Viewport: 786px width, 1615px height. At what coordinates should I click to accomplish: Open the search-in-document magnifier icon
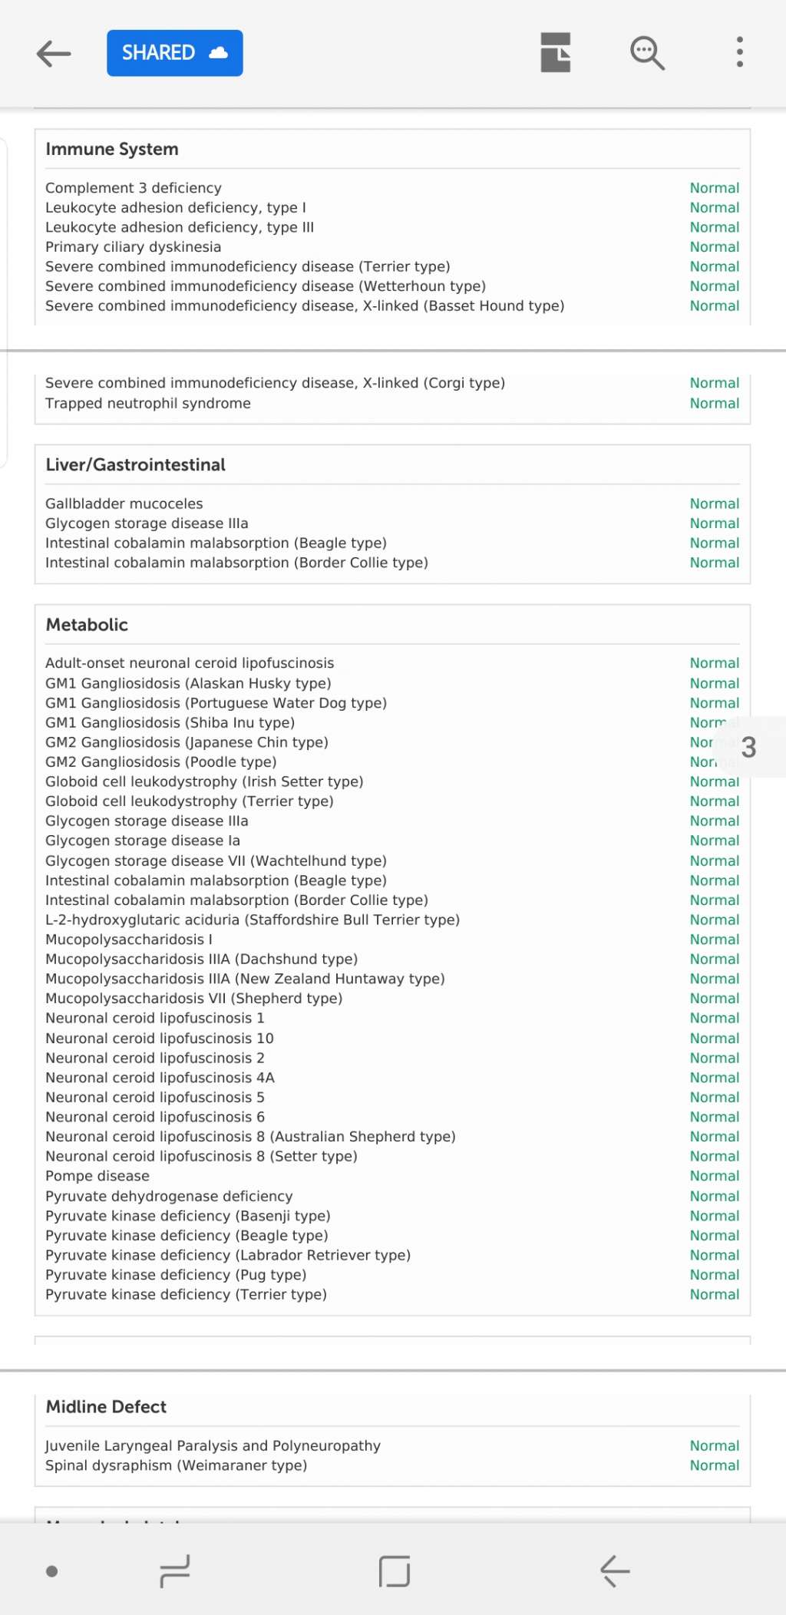[647, 53]
